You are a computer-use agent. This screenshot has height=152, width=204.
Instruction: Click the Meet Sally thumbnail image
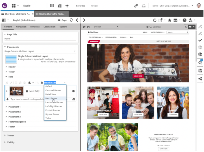16,91
